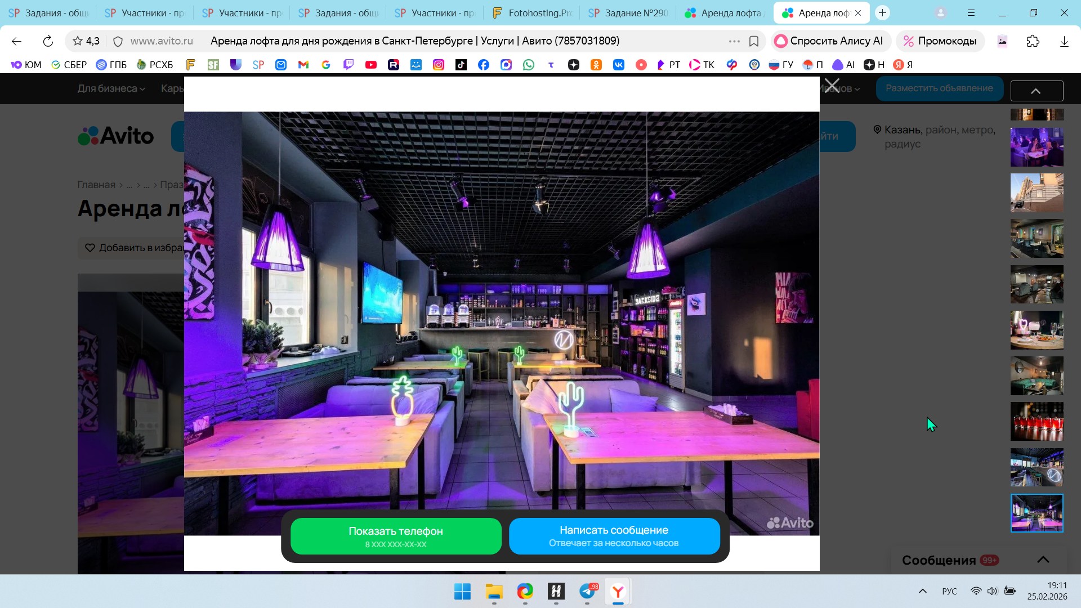Open the TikTok bookmark icon
The width and height of the screenshot is (1081, 608).
pos(461,65)
